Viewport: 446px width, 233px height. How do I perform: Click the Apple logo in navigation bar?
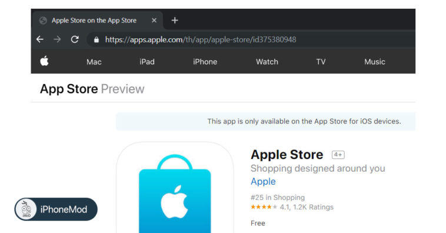coord(44,61)
